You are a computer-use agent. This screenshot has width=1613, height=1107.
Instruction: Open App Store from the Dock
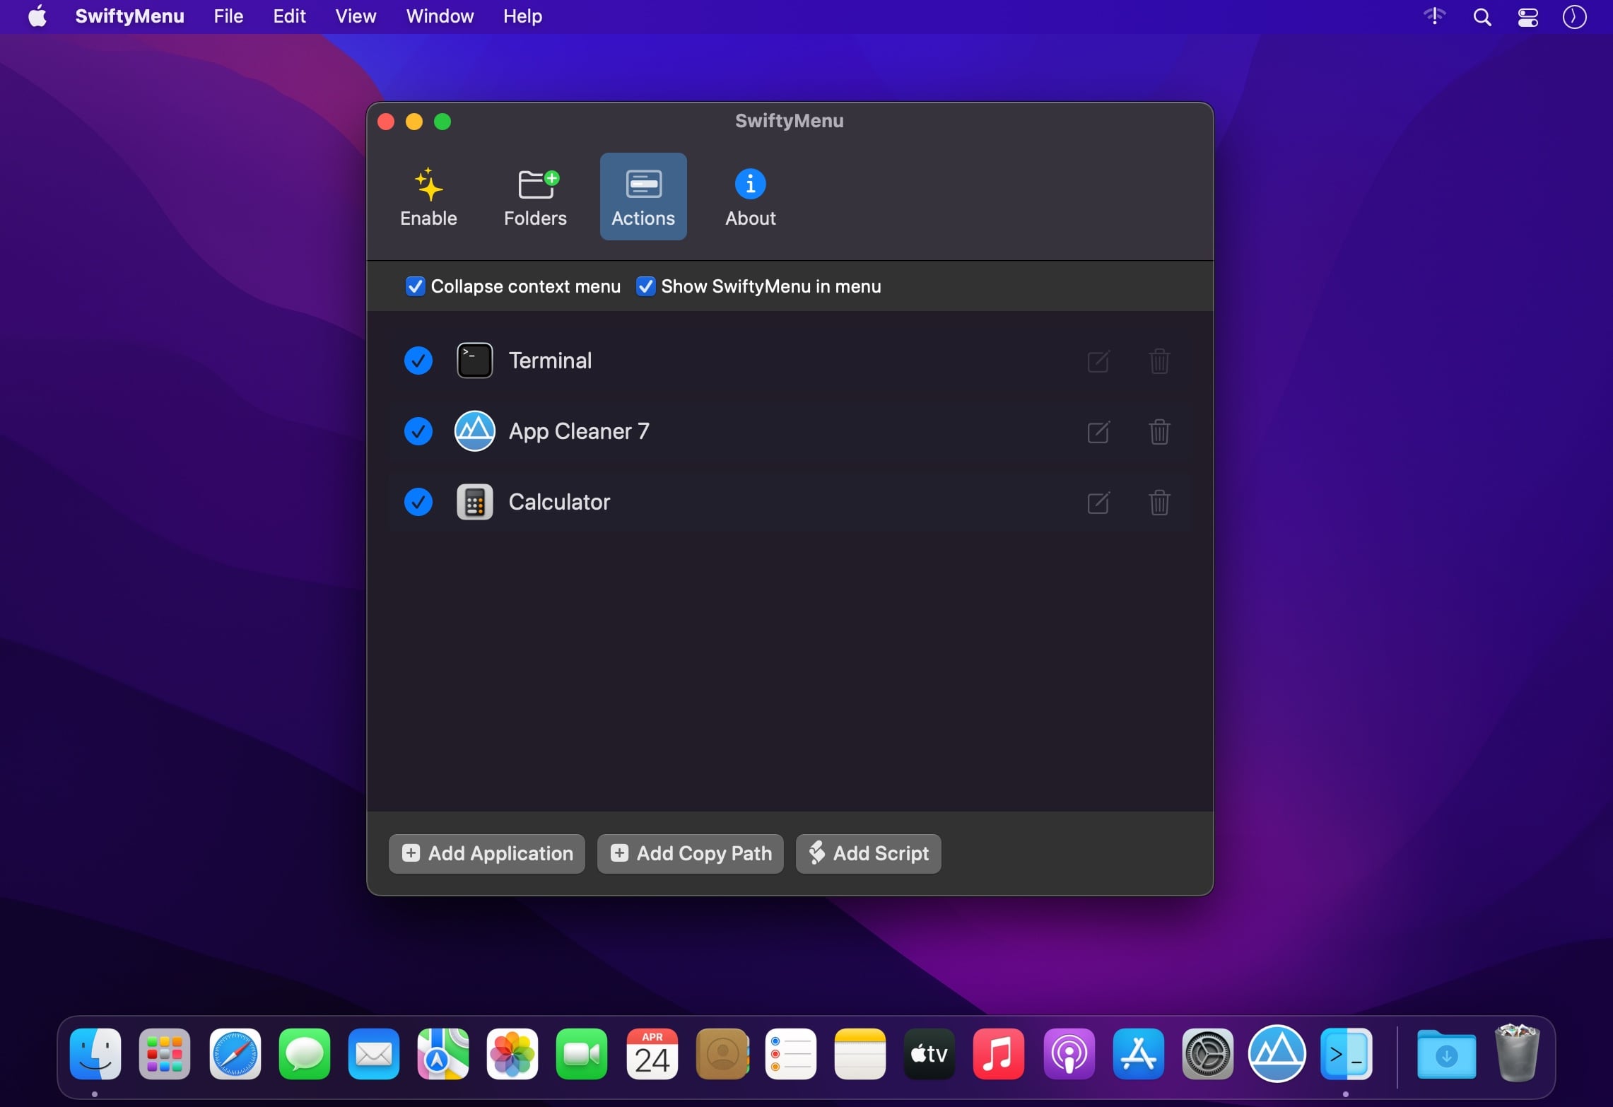point(1139,1054)
